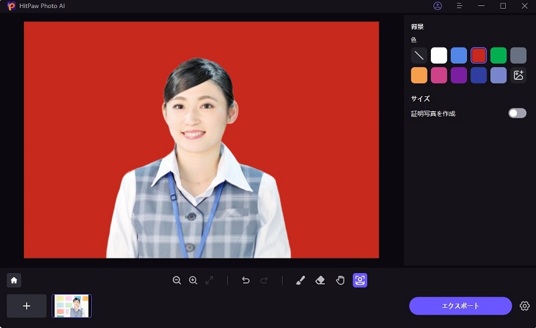Screen dimensions: 536x328
Task: Select the hand pan tool
Action: [x=340, y=280]
